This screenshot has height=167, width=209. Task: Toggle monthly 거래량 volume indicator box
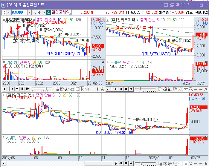[4, 62]
